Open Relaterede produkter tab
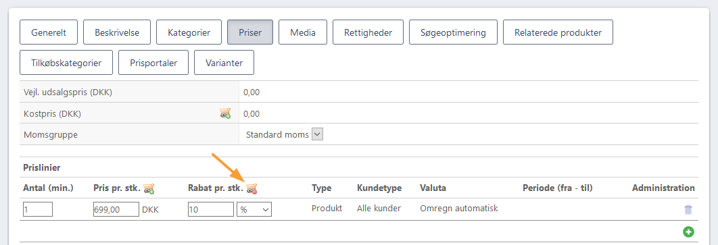The image size is (718, 245). (558, 32)
